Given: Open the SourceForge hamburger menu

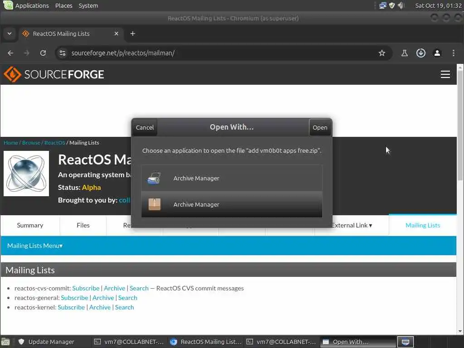Looking at the screenshot, I should pos(445,74).
